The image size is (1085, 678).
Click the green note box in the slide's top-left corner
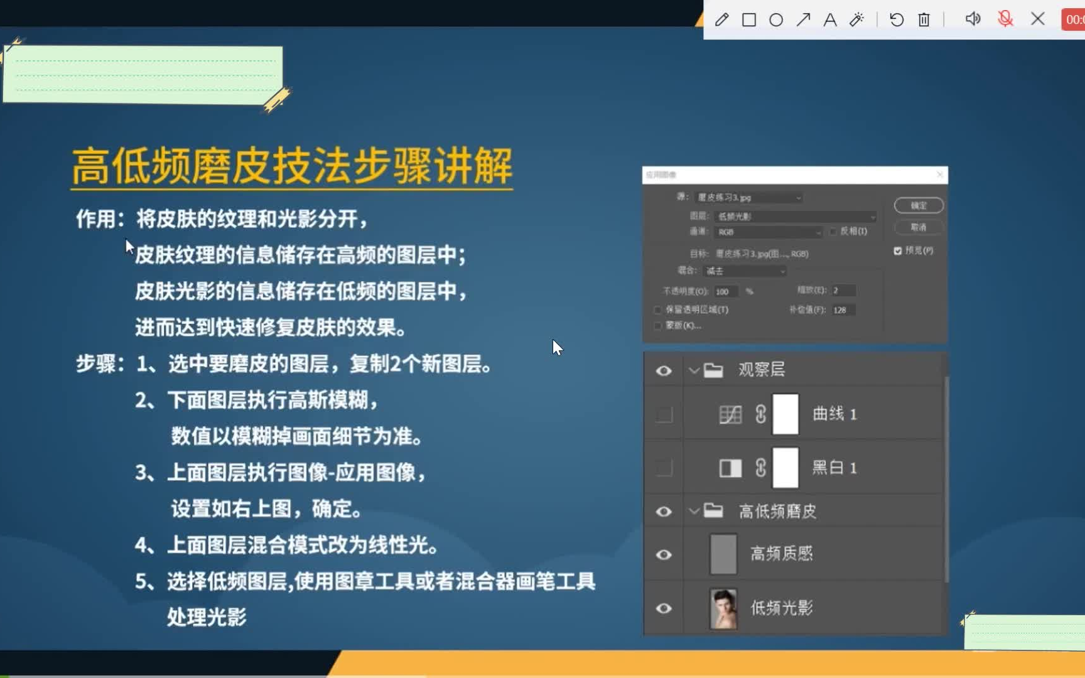tap(143, 74)
